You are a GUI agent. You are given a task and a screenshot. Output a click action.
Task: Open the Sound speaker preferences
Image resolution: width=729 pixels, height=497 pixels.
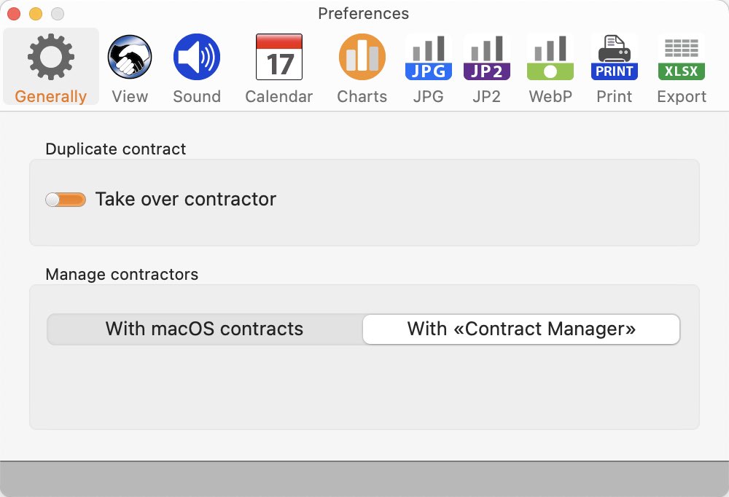coord(197,57)
